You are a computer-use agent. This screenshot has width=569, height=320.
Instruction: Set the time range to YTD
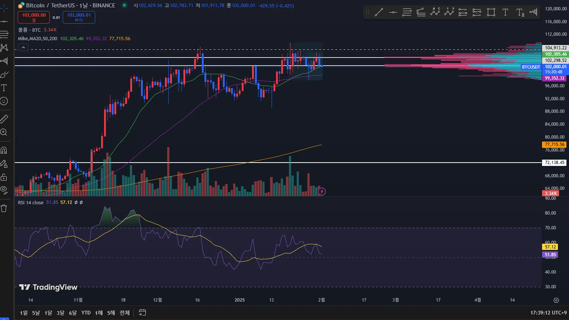click(x=86, y=313)
